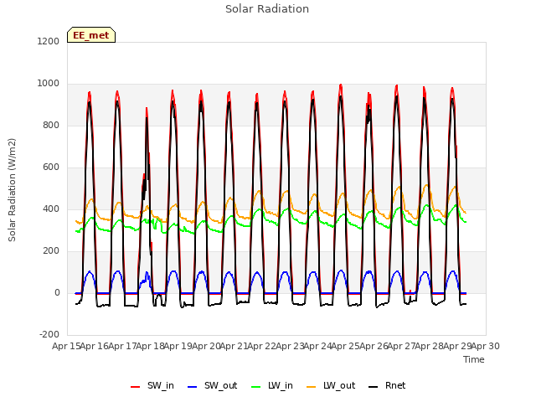The height and width of the screenshot is (402, 536).
Task: Click the Apr 15 x-axis label
Action: 67,346
